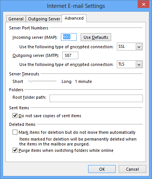Viewport: 152px width, 179px height.
Task: Close the Internet E-mail Settings dialog
Action: pos(143,5)
